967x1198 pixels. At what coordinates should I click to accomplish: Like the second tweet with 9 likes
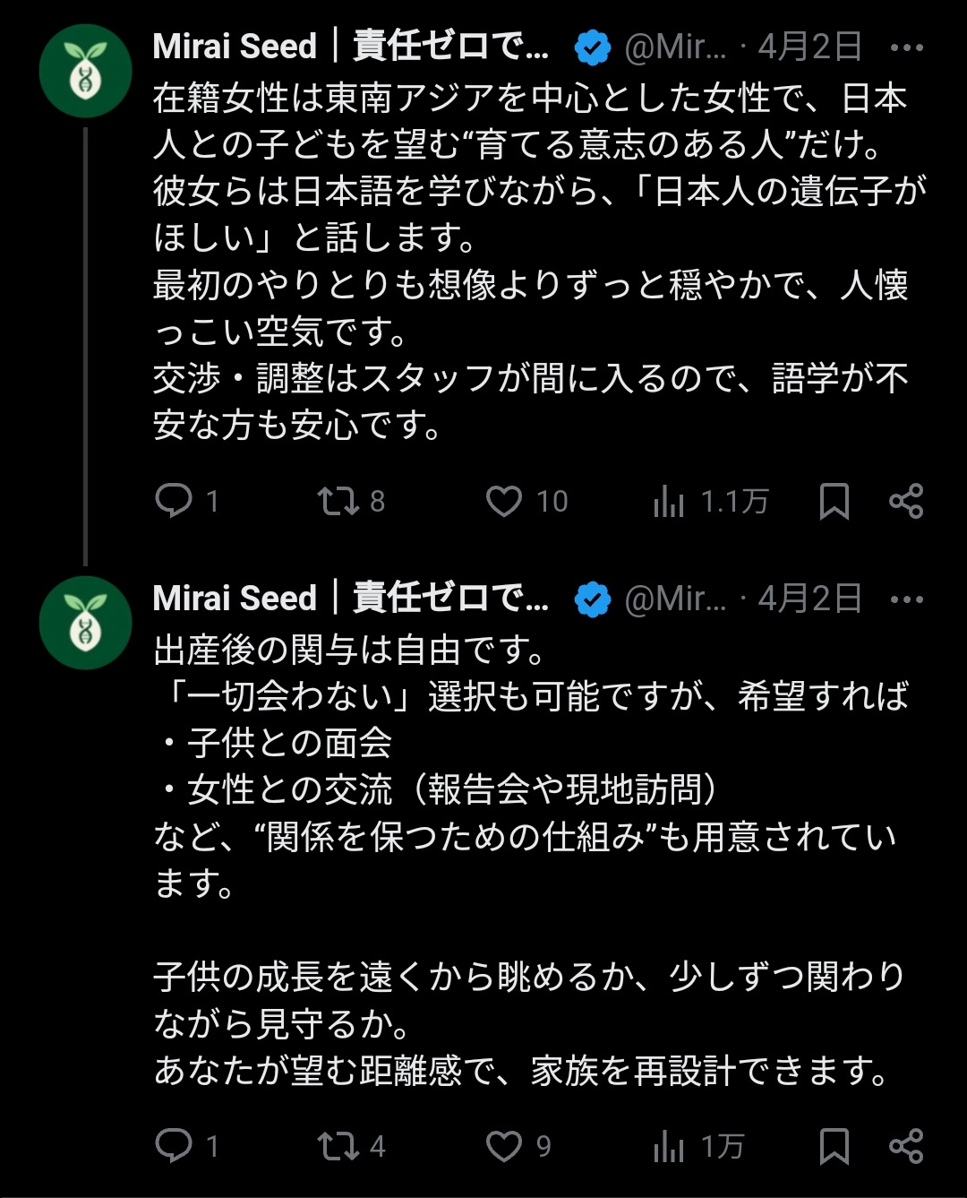click(504, 1146)
